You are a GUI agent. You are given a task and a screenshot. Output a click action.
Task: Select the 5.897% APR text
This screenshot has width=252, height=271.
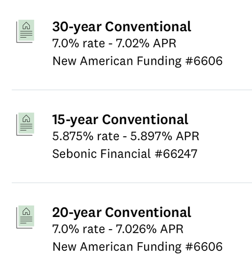coord(165,136)
